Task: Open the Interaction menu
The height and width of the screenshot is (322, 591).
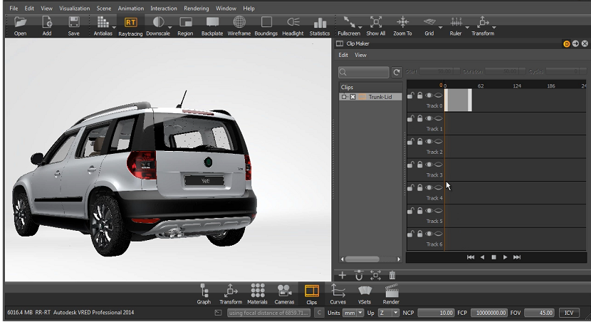Action: click(x=164, y=8)
